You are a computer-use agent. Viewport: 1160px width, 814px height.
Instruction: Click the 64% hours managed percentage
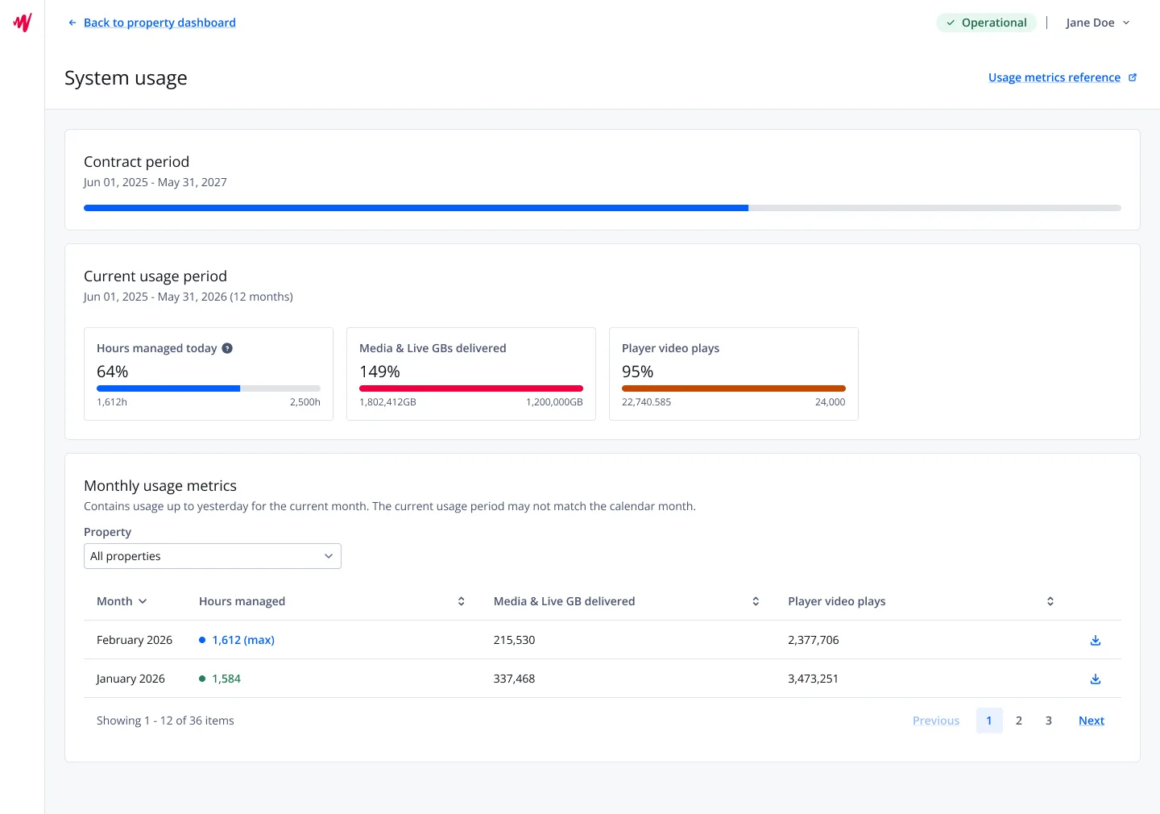tap(113, 372)
